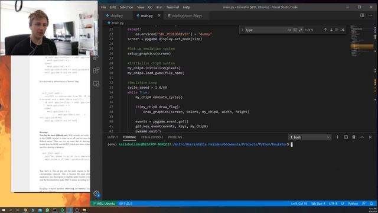Change encoding via UTF-8 status item
This screenshot has width=378, height=213.
point(333,204)
